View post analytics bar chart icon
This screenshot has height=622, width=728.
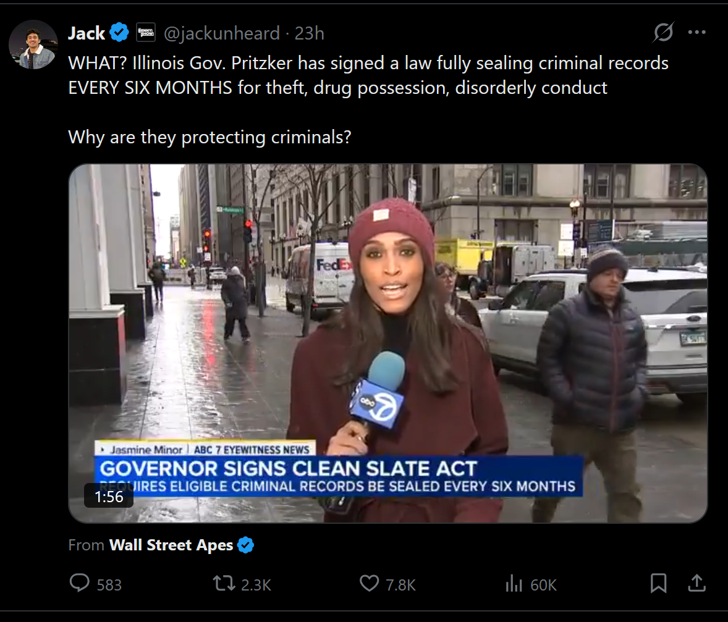click(x=514, y=584)
